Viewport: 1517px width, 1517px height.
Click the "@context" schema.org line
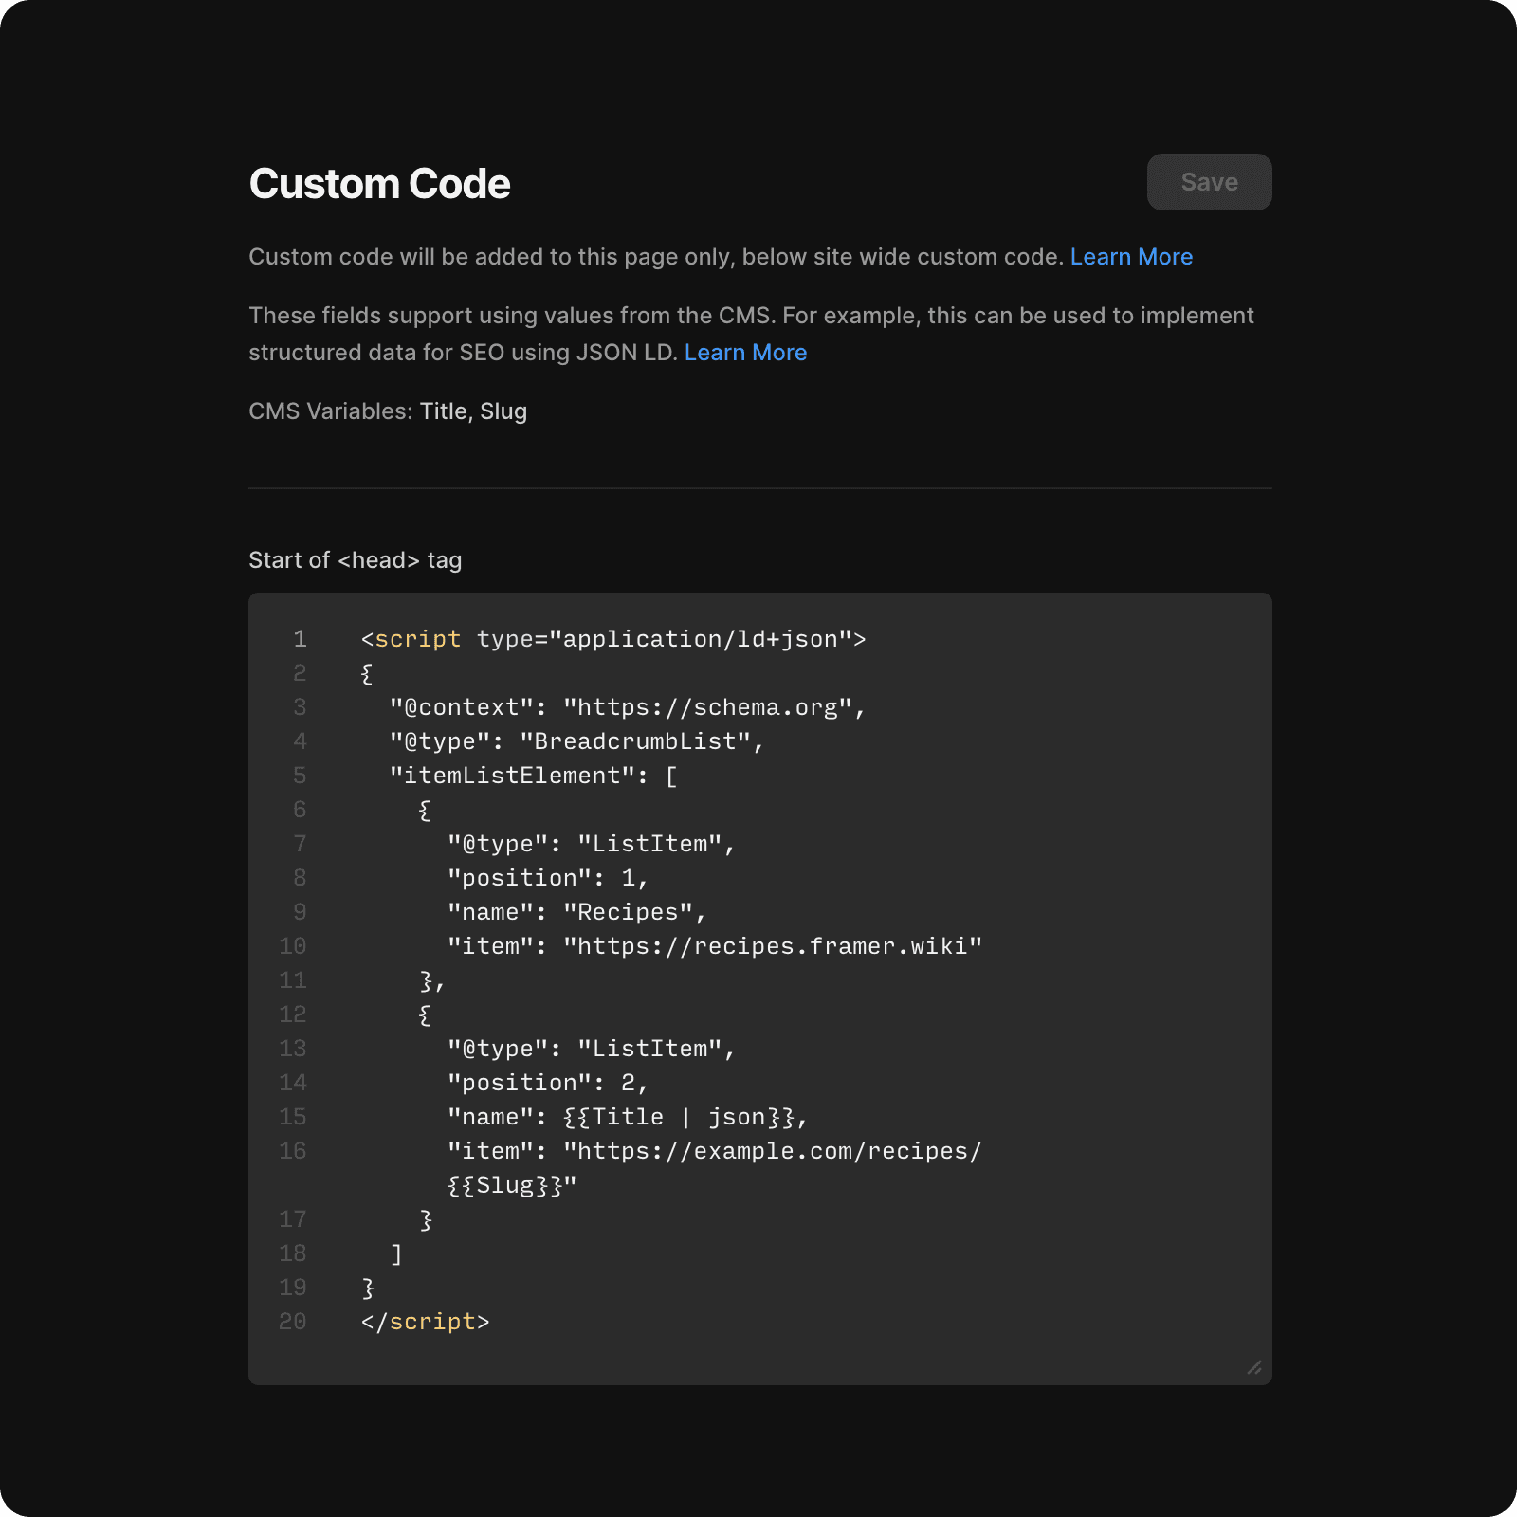627,707
